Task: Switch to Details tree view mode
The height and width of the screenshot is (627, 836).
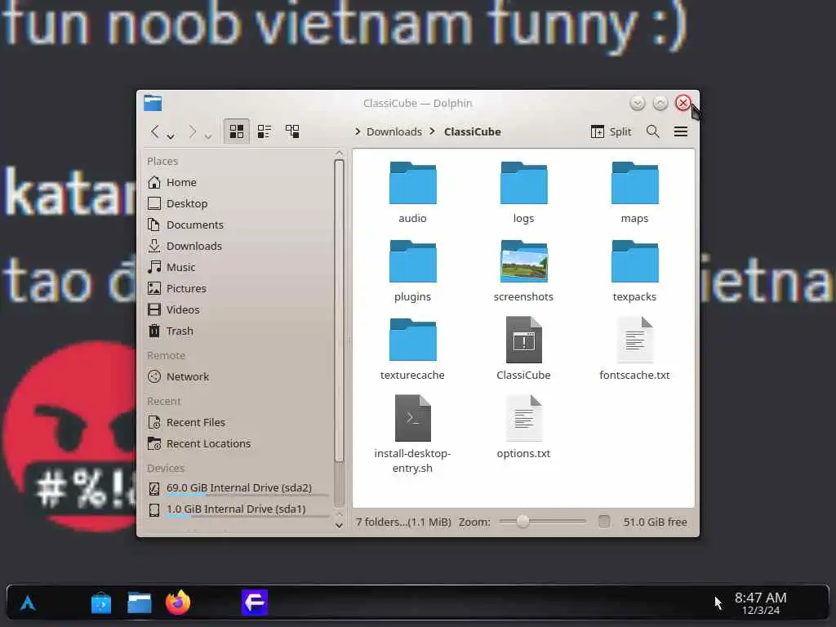Action: (x=292, y=131)
